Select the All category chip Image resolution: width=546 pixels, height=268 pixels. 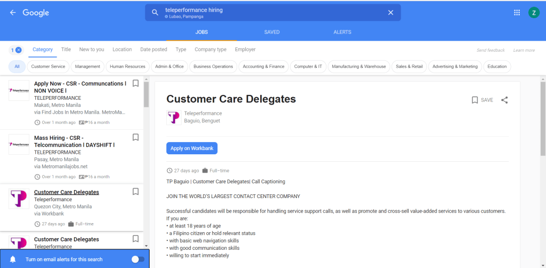[x=17, y=67]
